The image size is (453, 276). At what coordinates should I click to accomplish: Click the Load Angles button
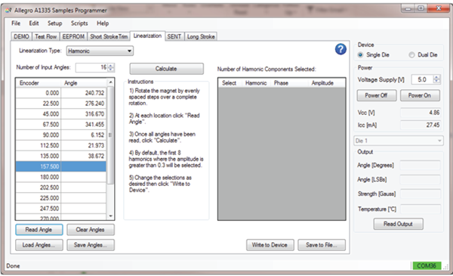click(x=39, y=245)
